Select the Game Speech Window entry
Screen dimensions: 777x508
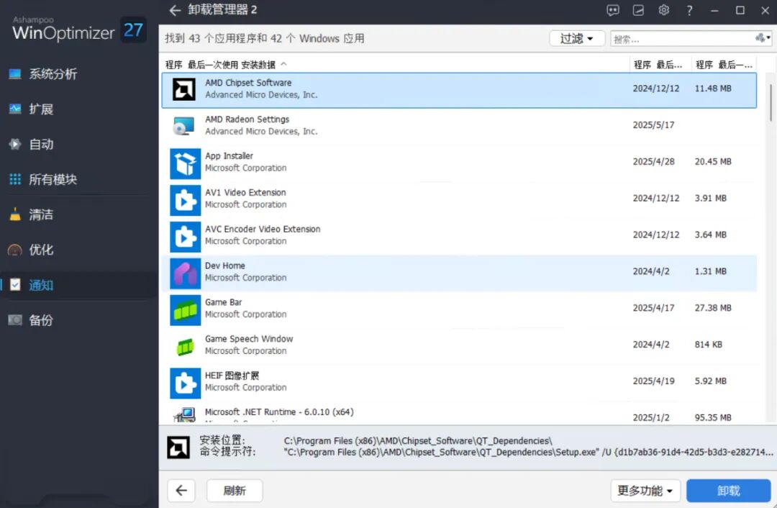[459, 346]
